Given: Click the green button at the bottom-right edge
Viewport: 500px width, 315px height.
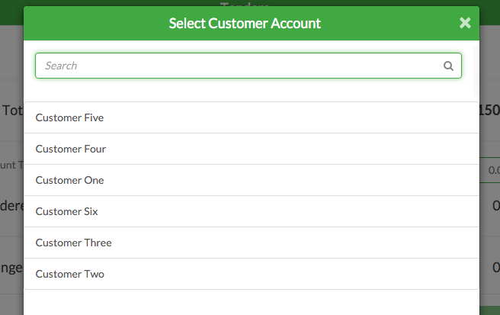Looking at the screenshot, I should tap(490, 310).
